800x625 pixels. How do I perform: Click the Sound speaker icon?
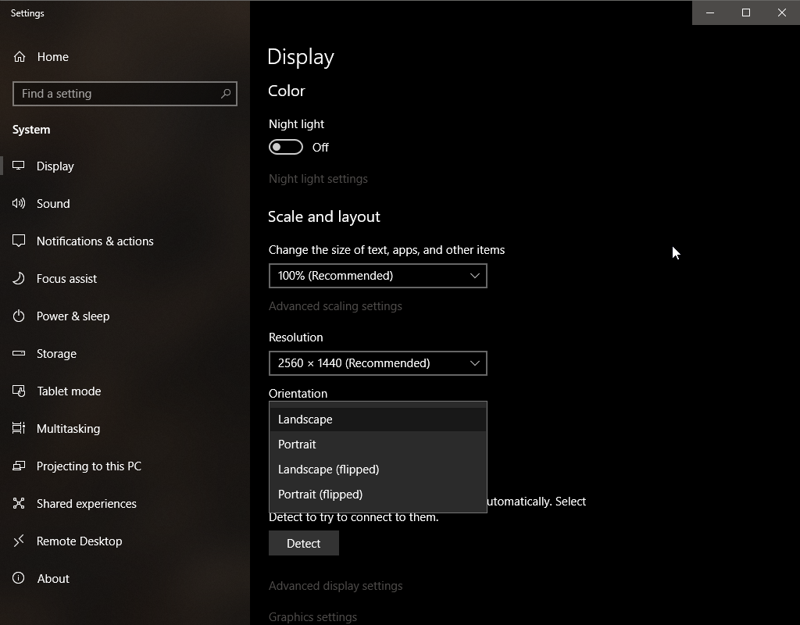click(19, 204)
